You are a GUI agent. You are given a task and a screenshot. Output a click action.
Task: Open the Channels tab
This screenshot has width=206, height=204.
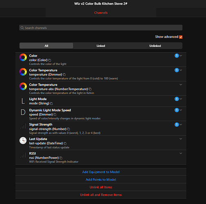[101, 13]
